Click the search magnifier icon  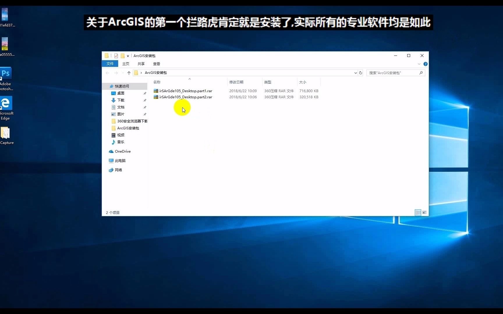point(421,73)
